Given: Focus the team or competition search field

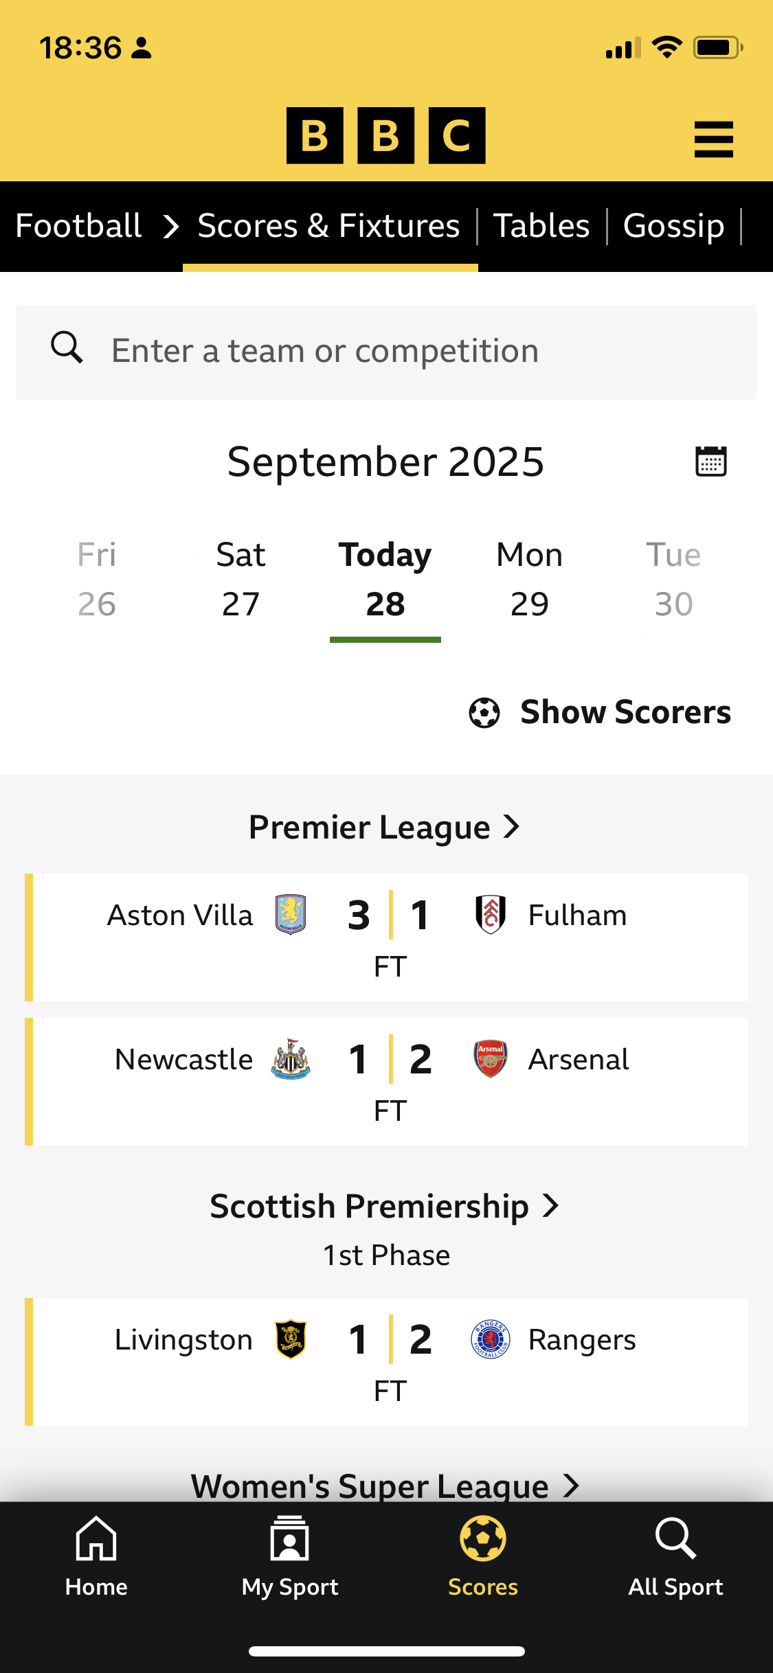Looking at the screenshot, I should (412, 352).
